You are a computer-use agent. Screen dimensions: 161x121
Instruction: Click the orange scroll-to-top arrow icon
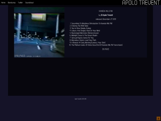tap(158, 118)
